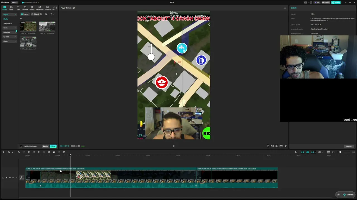Click the Record button
The height and width of the screenshot is (200, 357).
tap(35, 14)
